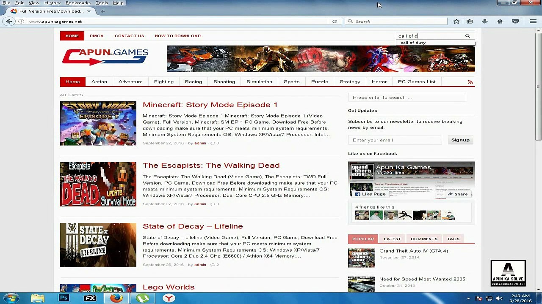Open uTorrent from the taskbar

click(x=143, y=298)
